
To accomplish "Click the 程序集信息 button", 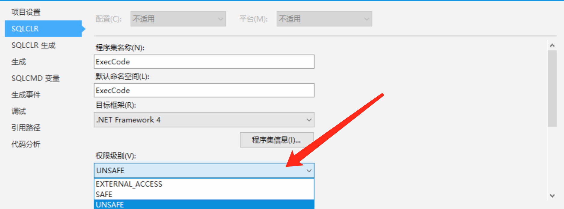I will [277, 140].
